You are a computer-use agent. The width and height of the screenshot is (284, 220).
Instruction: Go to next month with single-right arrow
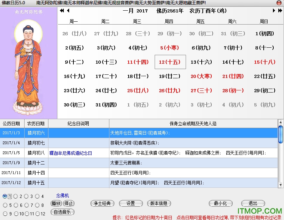[274, 10]
